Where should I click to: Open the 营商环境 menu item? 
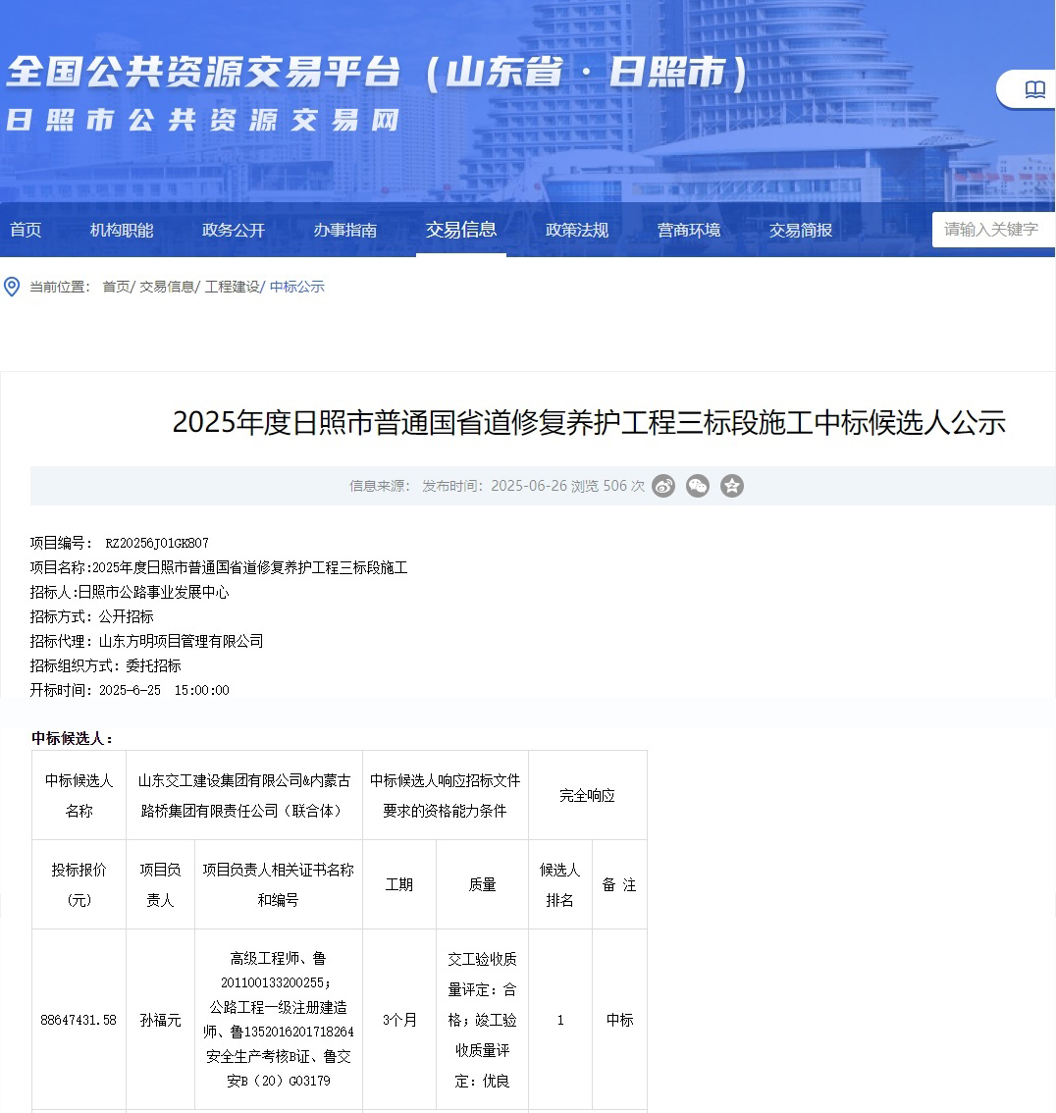point(689,230)
